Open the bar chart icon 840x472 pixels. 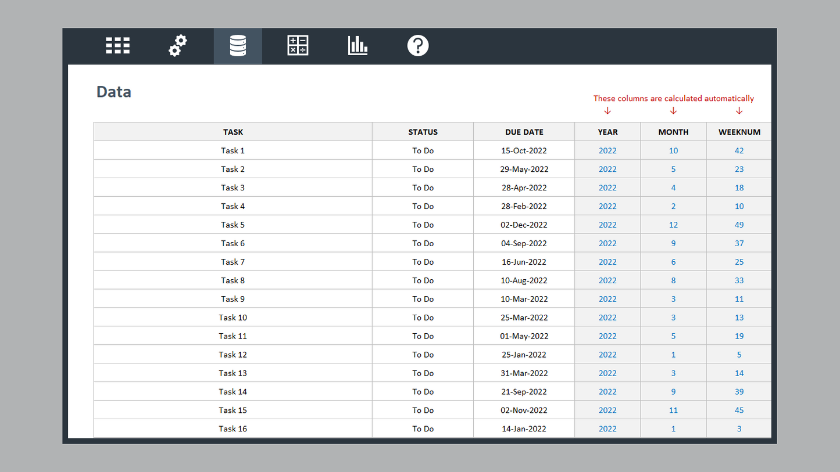tap(358, 46)
